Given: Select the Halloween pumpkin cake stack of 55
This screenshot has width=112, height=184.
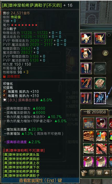Looking at the screenshot, I should click(89, 136).
